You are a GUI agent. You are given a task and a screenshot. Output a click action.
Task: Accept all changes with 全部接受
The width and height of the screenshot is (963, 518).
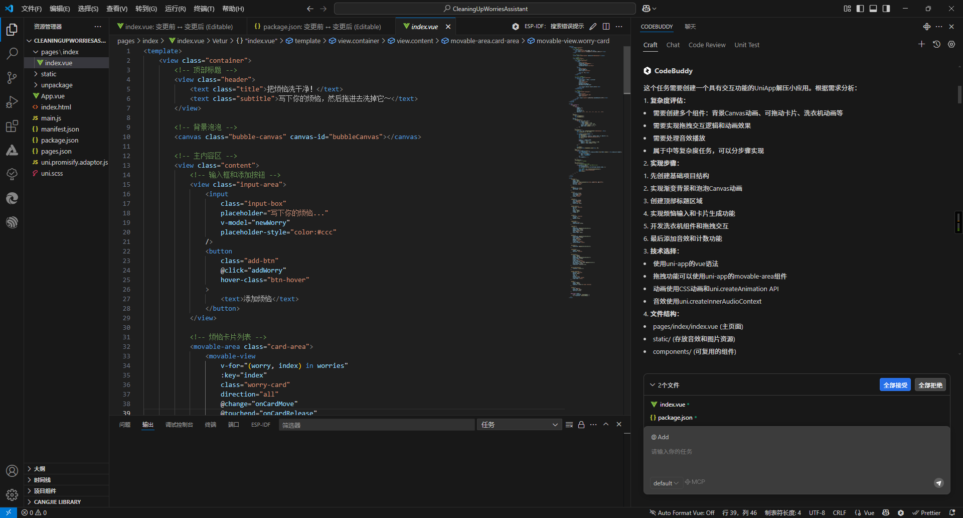coord(895,385)
